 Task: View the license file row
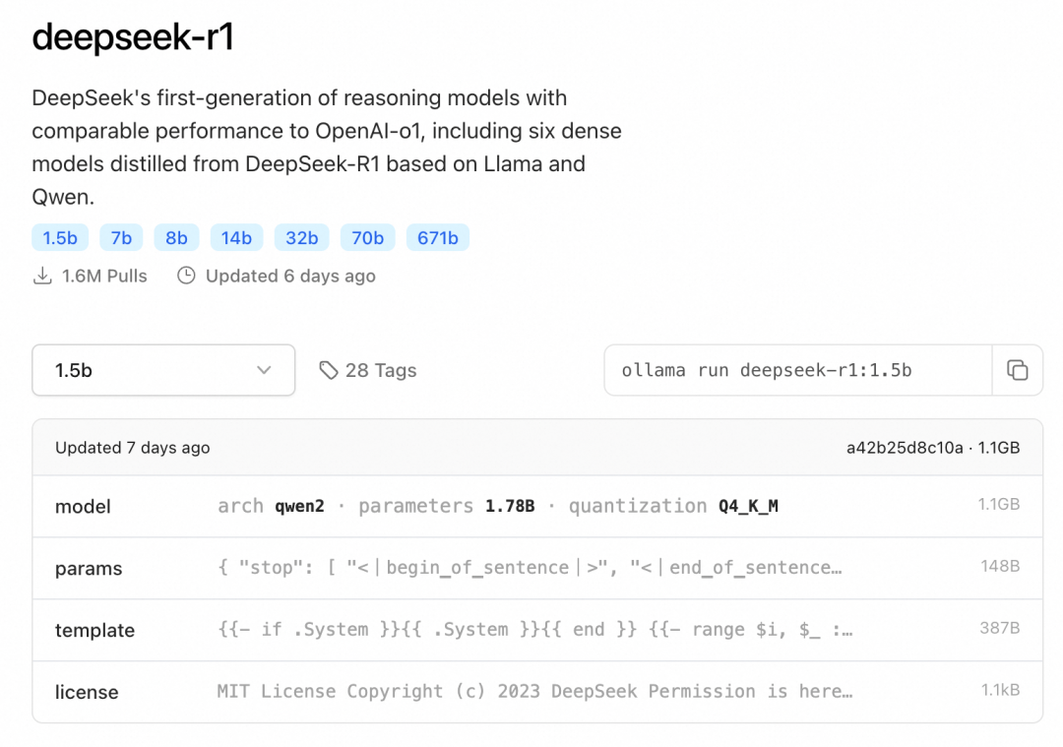536,692
